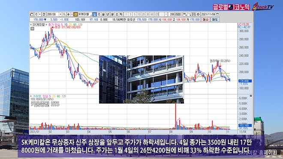Click the grid icon below SK케미칼 label
283x159 pixels.
point(32,29)
